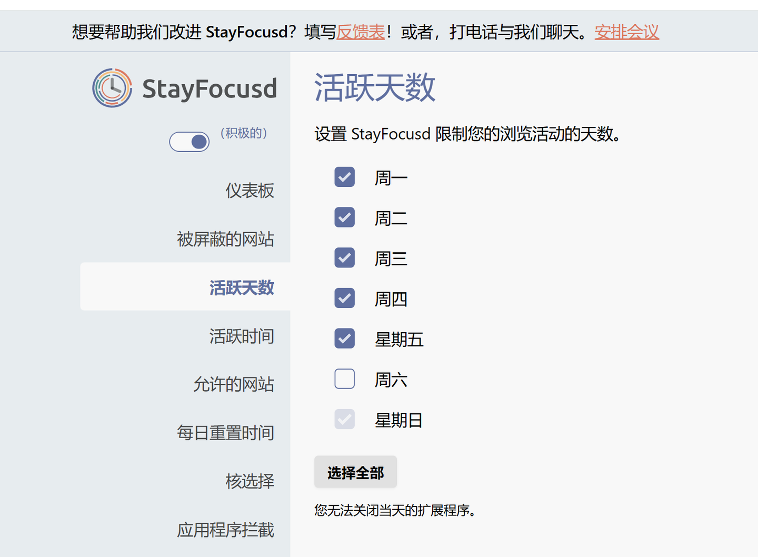
Task: Open the 反馈表 feedback form link
Action: 361,32
